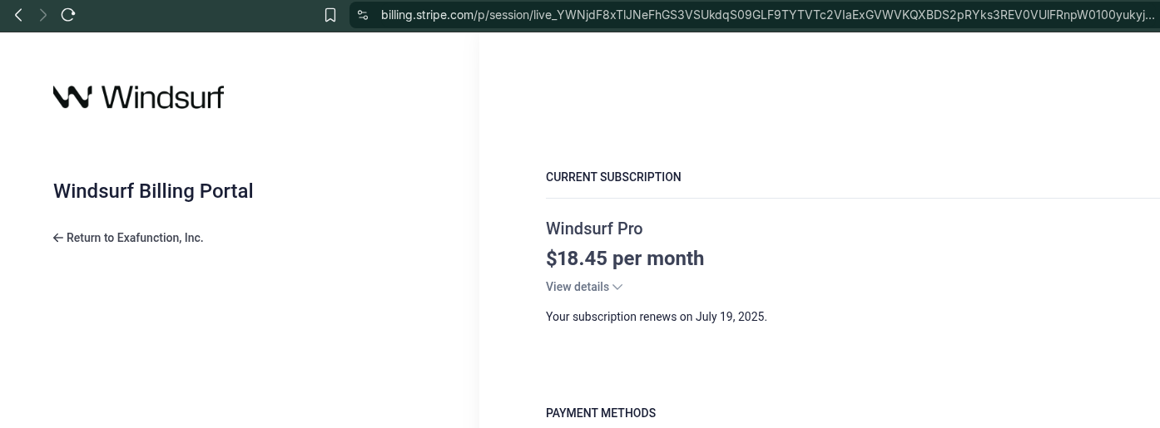The height and width of the screenshot is (428, 1160).
Task: Click the billing.stripe.com domain text in the URL
Action: [x=428, y=15]
